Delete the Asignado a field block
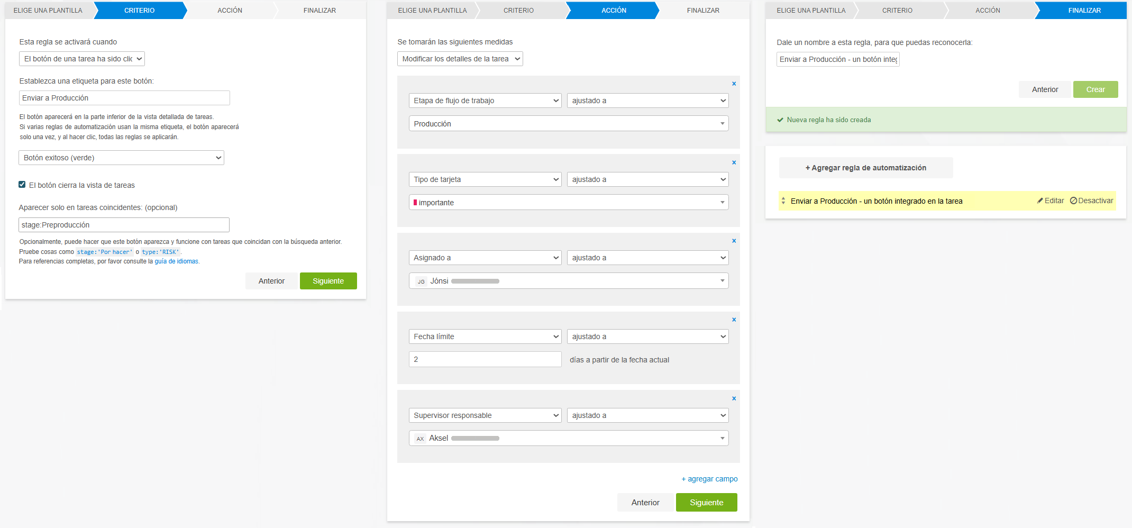 [734, 241]
